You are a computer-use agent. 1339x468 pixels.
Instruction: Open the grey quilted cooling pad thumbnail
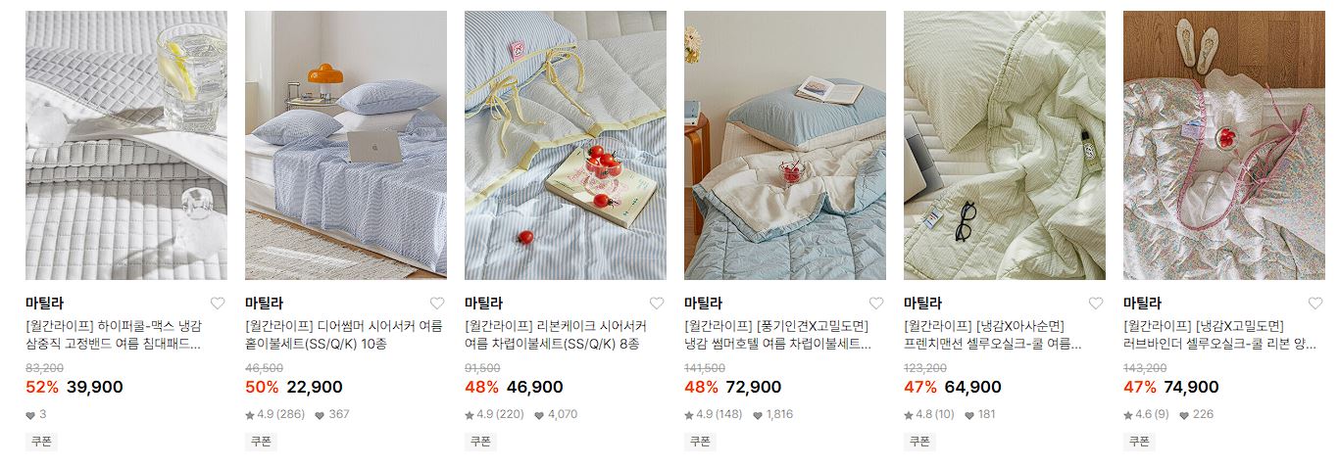point(126,145)
